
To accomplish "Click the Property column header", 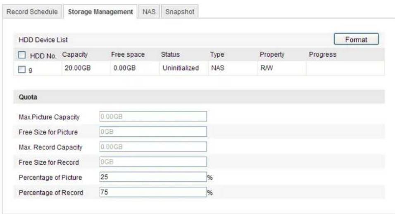I will 272,55.
